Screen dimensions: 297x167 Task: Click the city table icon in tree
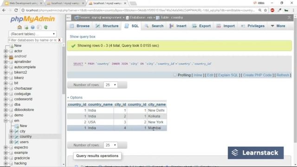17,131
